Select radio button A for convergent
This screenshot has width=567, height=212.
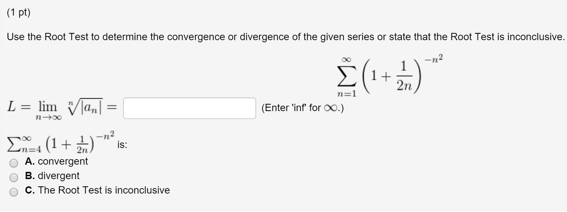pos(14,163)
